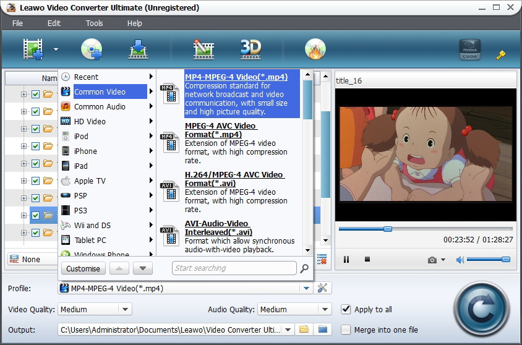Screen dimensions: 522x345
Task: Select Common Audio profile category
Action: click(107, 106)
